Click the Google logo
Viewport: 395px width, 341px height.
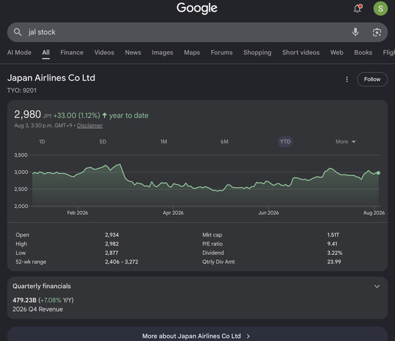pyautogui.click(x=197, y=8)
